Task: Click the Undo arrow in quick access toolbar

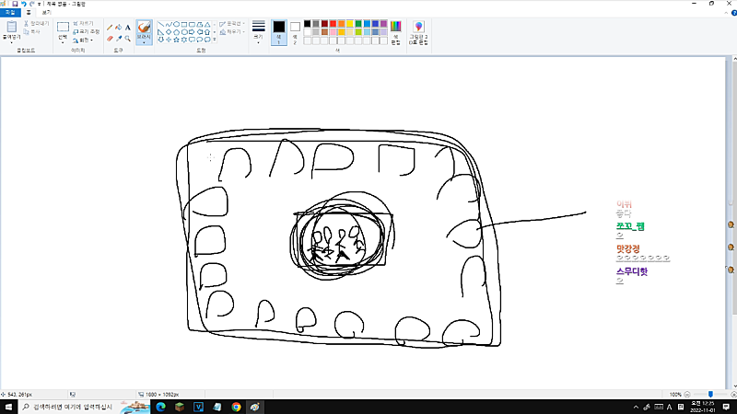Action: 24,4
